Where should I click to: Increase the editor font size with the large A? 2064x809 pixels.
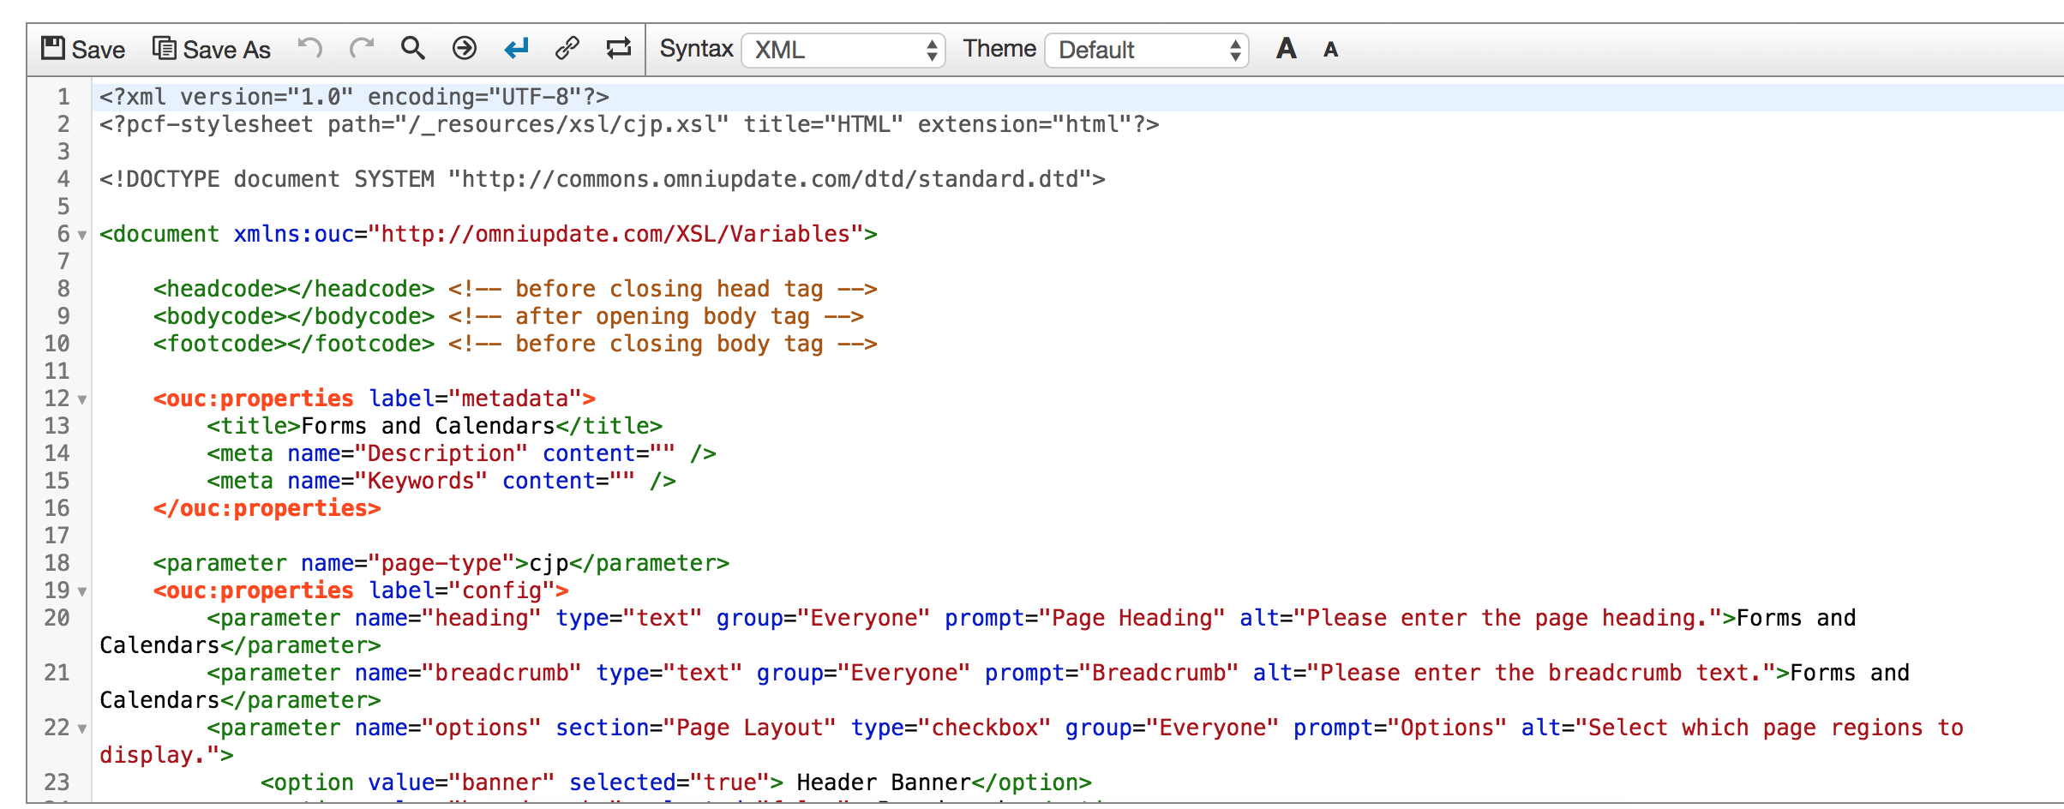[1286, 49]
